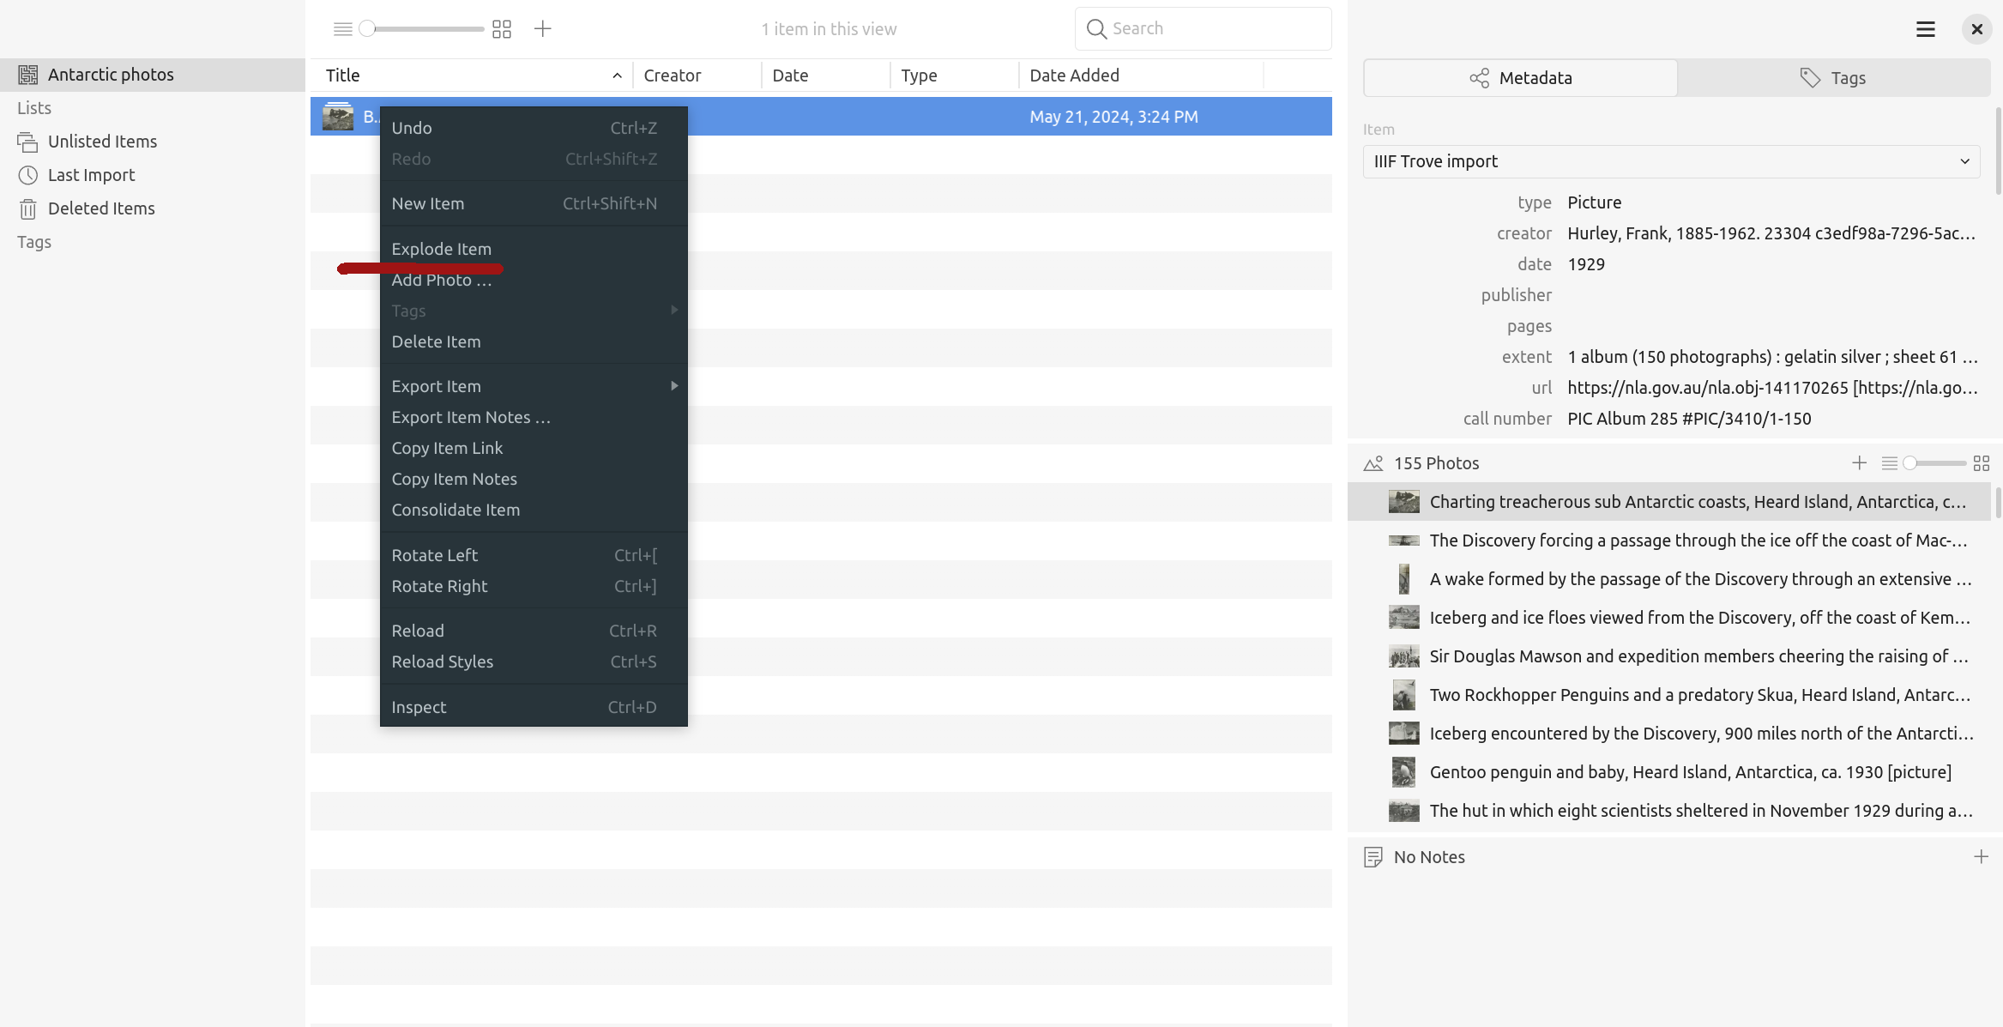Select Iceberg and ice floes viewed photo

pos(1668,618)
